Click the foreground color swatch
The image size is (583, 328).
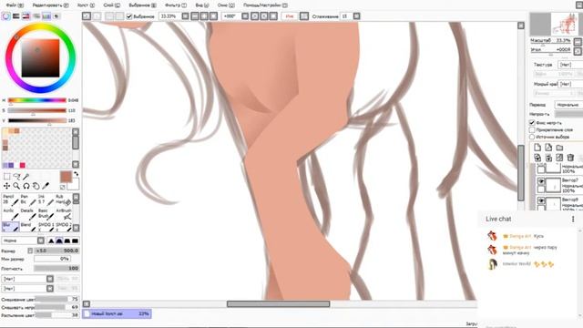[66, 177]
